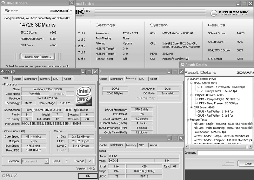Select HDR2 - Deep Freeze row

tap(218, 103)
